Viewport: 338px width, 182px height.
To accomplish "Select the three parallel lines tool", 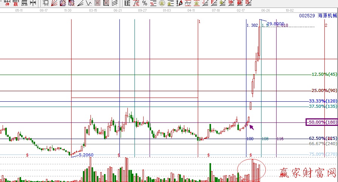I will (x=115, y=3).
